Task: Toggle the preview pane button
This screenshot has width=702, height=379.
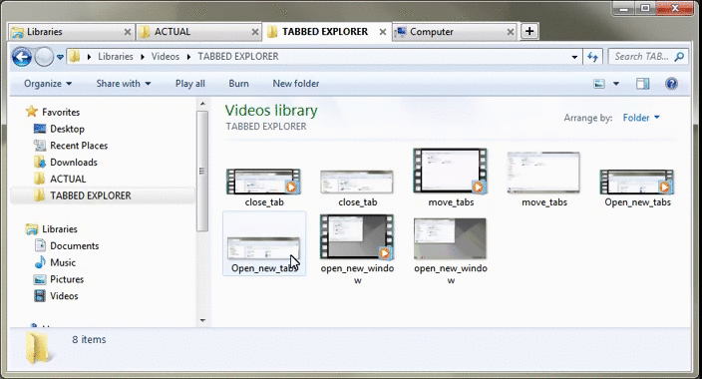Action: coord(643,84)
